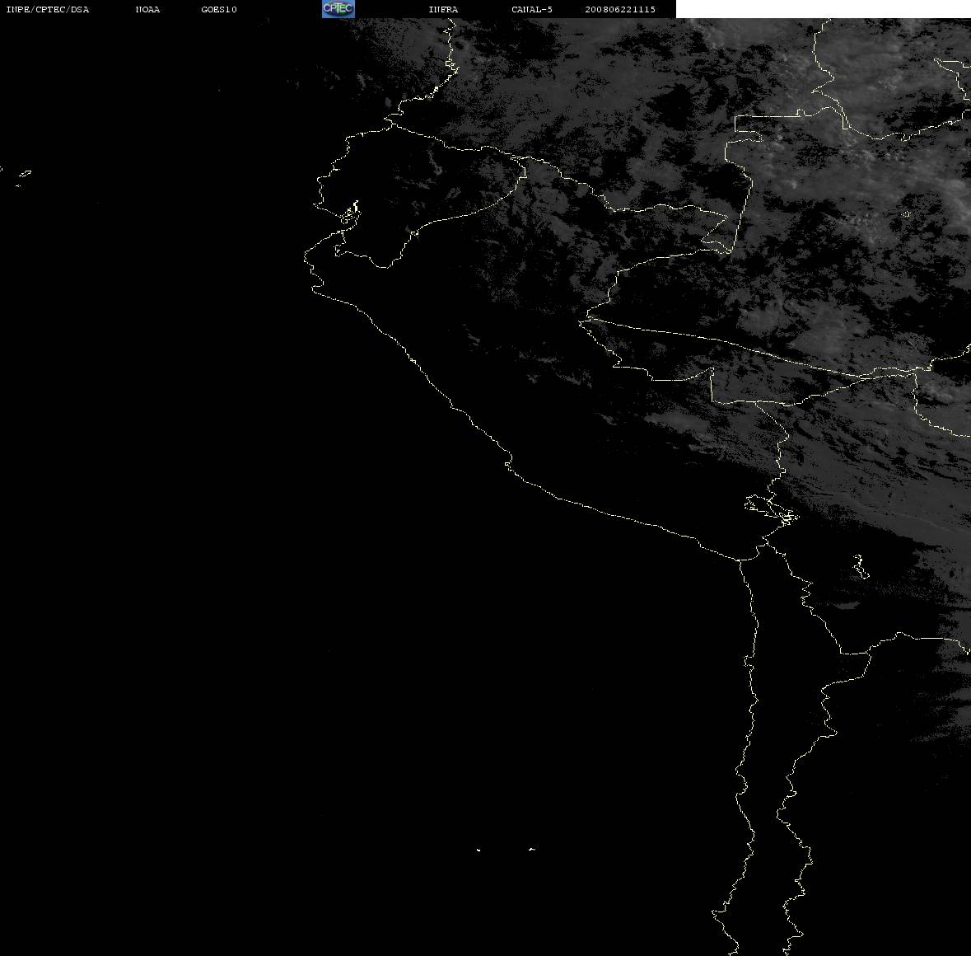
Task: Click the 200806221115 timestamp
Action: coord(620,9)
